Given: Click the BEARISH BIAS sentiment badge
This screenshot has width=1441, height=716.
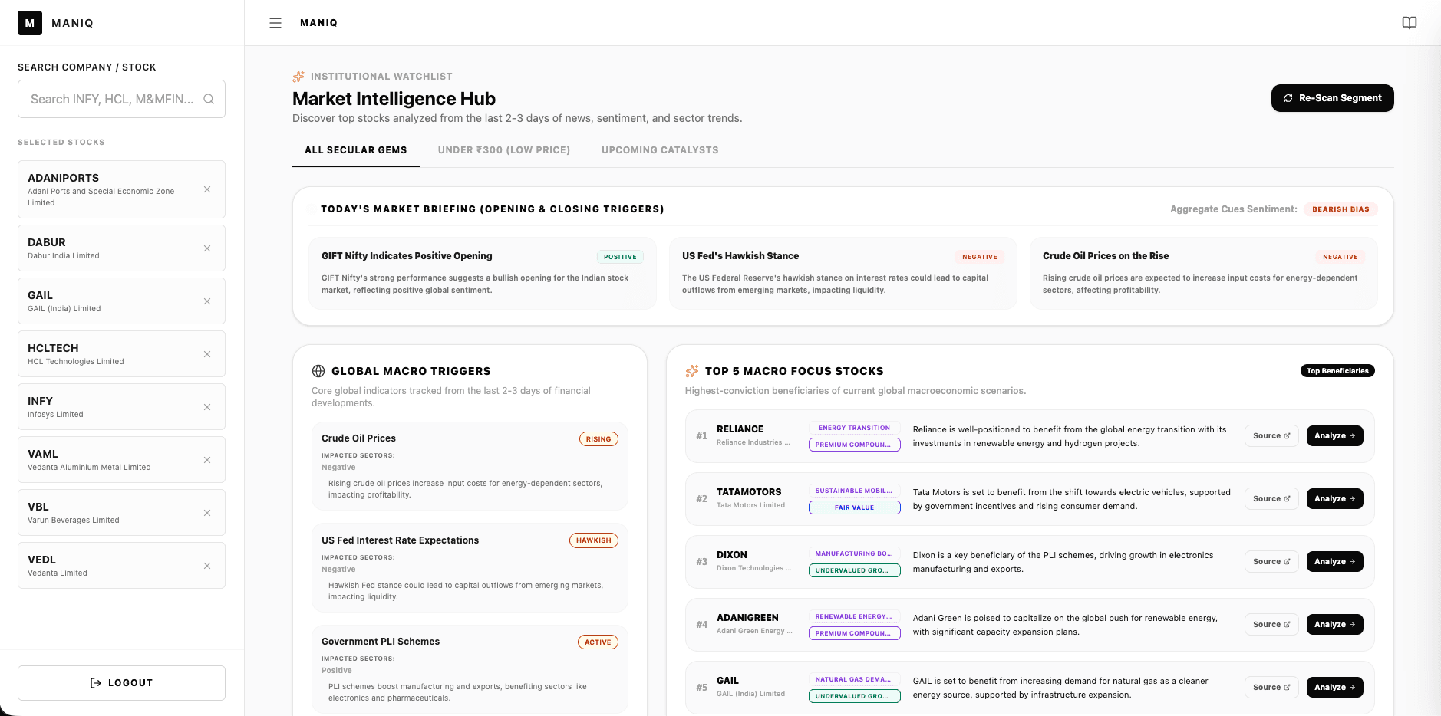Looking at the screenshot, I should point(1340,209).
